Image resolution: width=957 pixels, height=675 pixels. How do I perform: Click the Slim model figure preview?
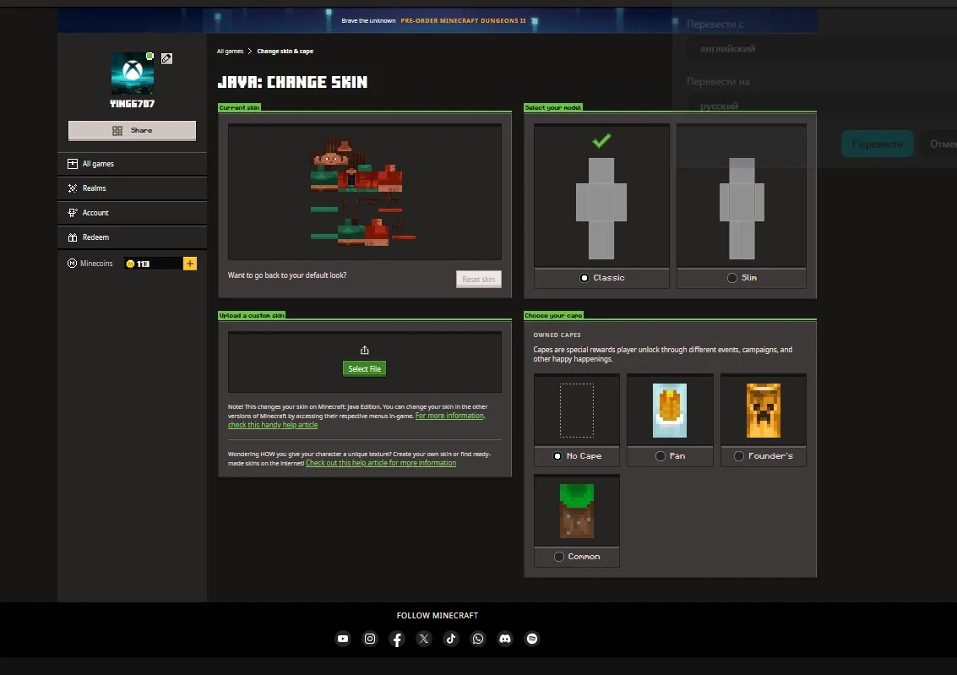tap(742, 208)
